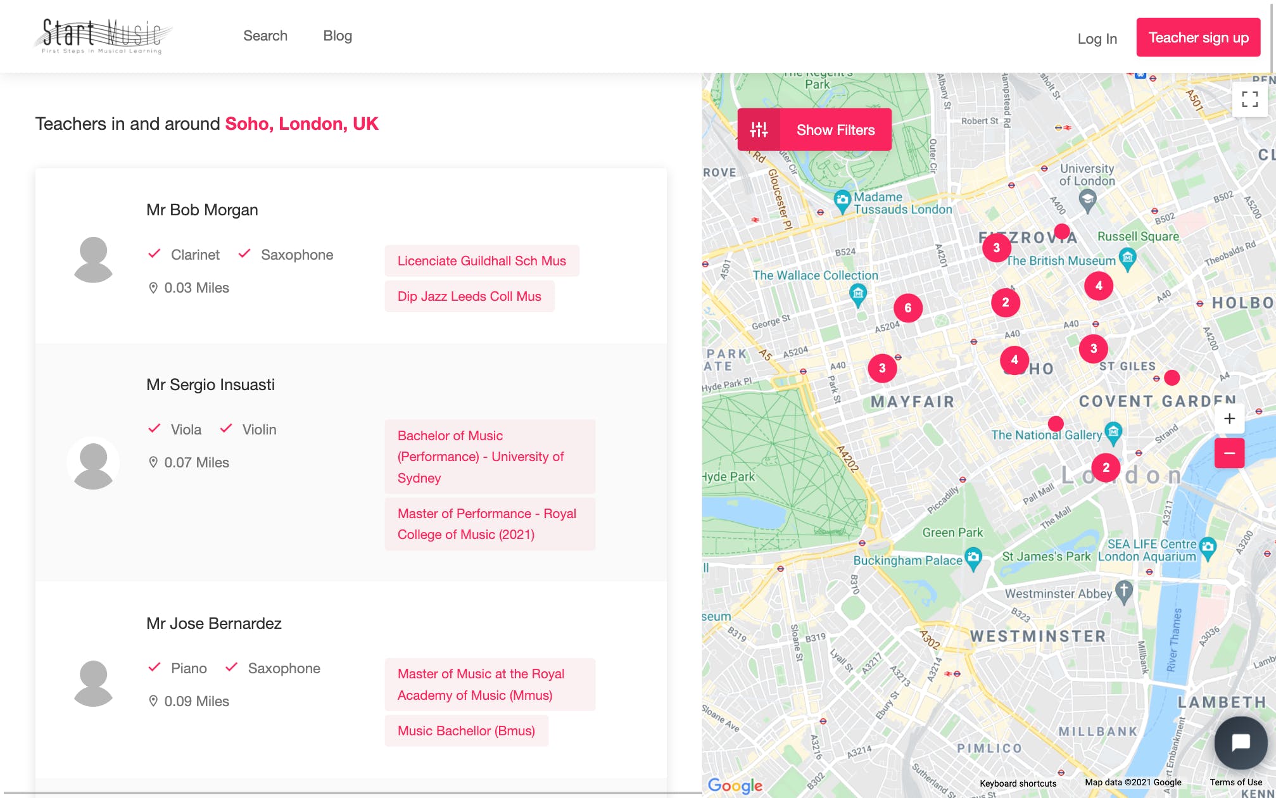Open Mr Sergio Insuasti's profile
The height and width of the screenshot is (798, 1276).
210,384
